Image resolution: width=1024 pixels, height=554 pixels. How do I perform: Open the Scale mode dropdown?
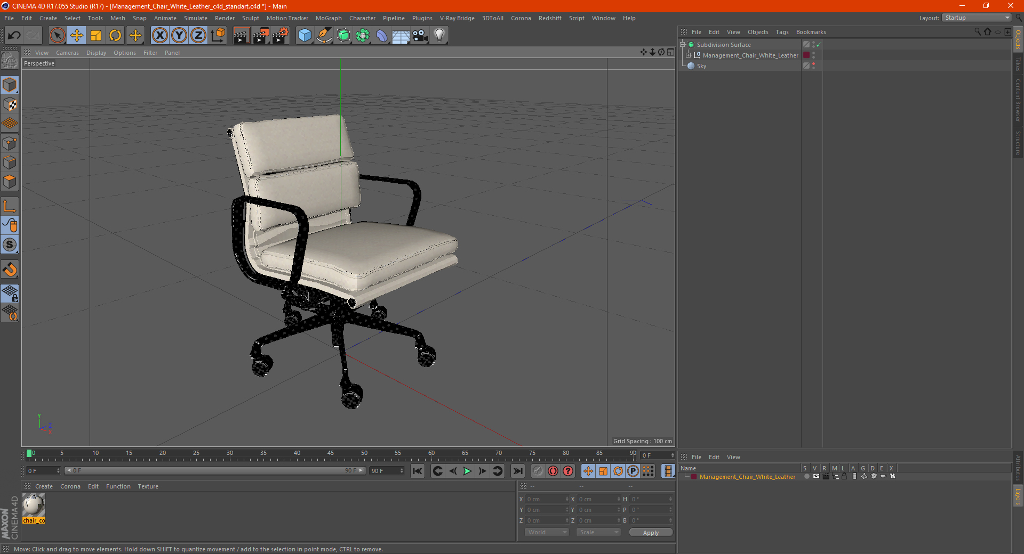click(598, 532)
